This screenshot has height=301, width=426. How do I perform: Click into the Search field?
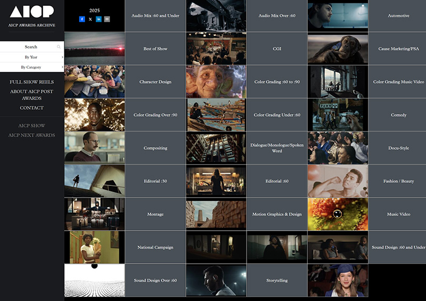[x=31, y=47]
